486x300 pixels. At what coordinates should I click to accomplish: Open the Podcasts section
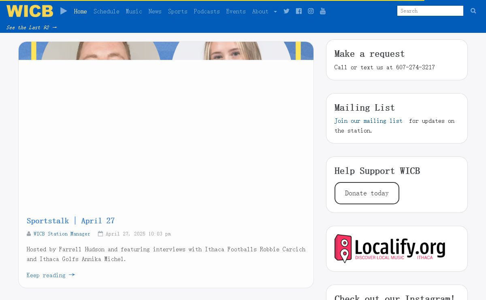click(x=207, y=11)
